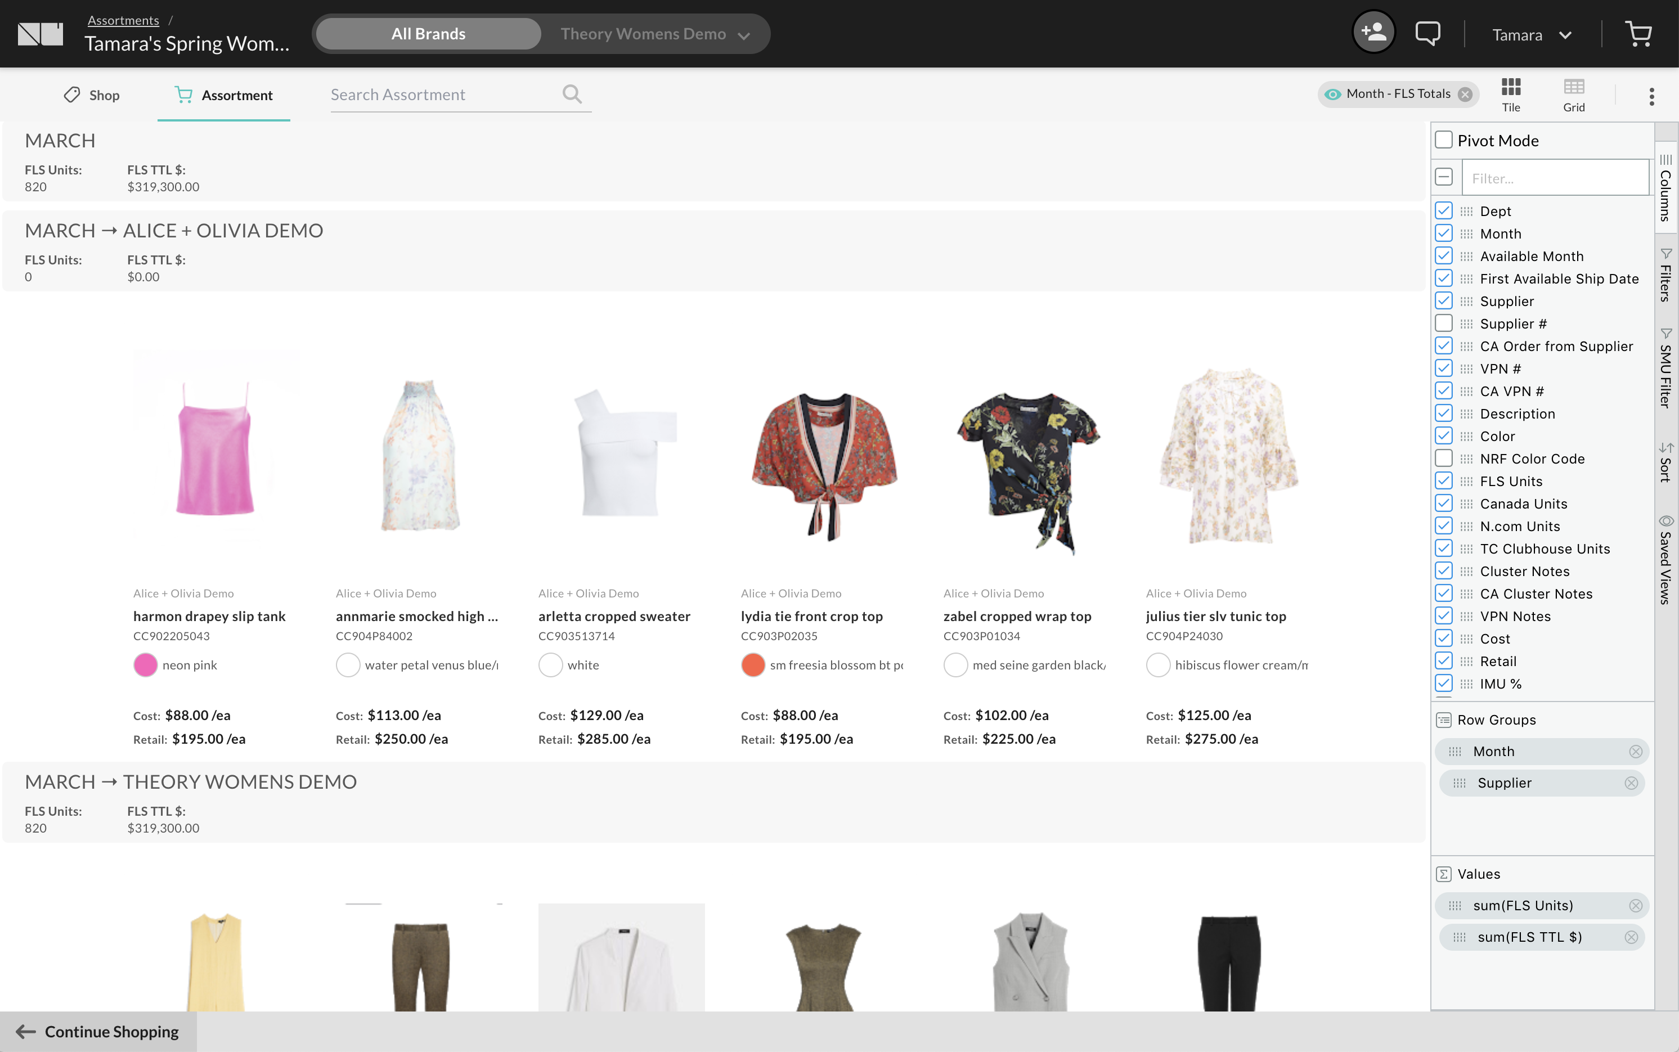Uncheck the Cluster Notes column
Image resolution: width=1679 pixels, height=1052 pixels.
coord(1444,571)
